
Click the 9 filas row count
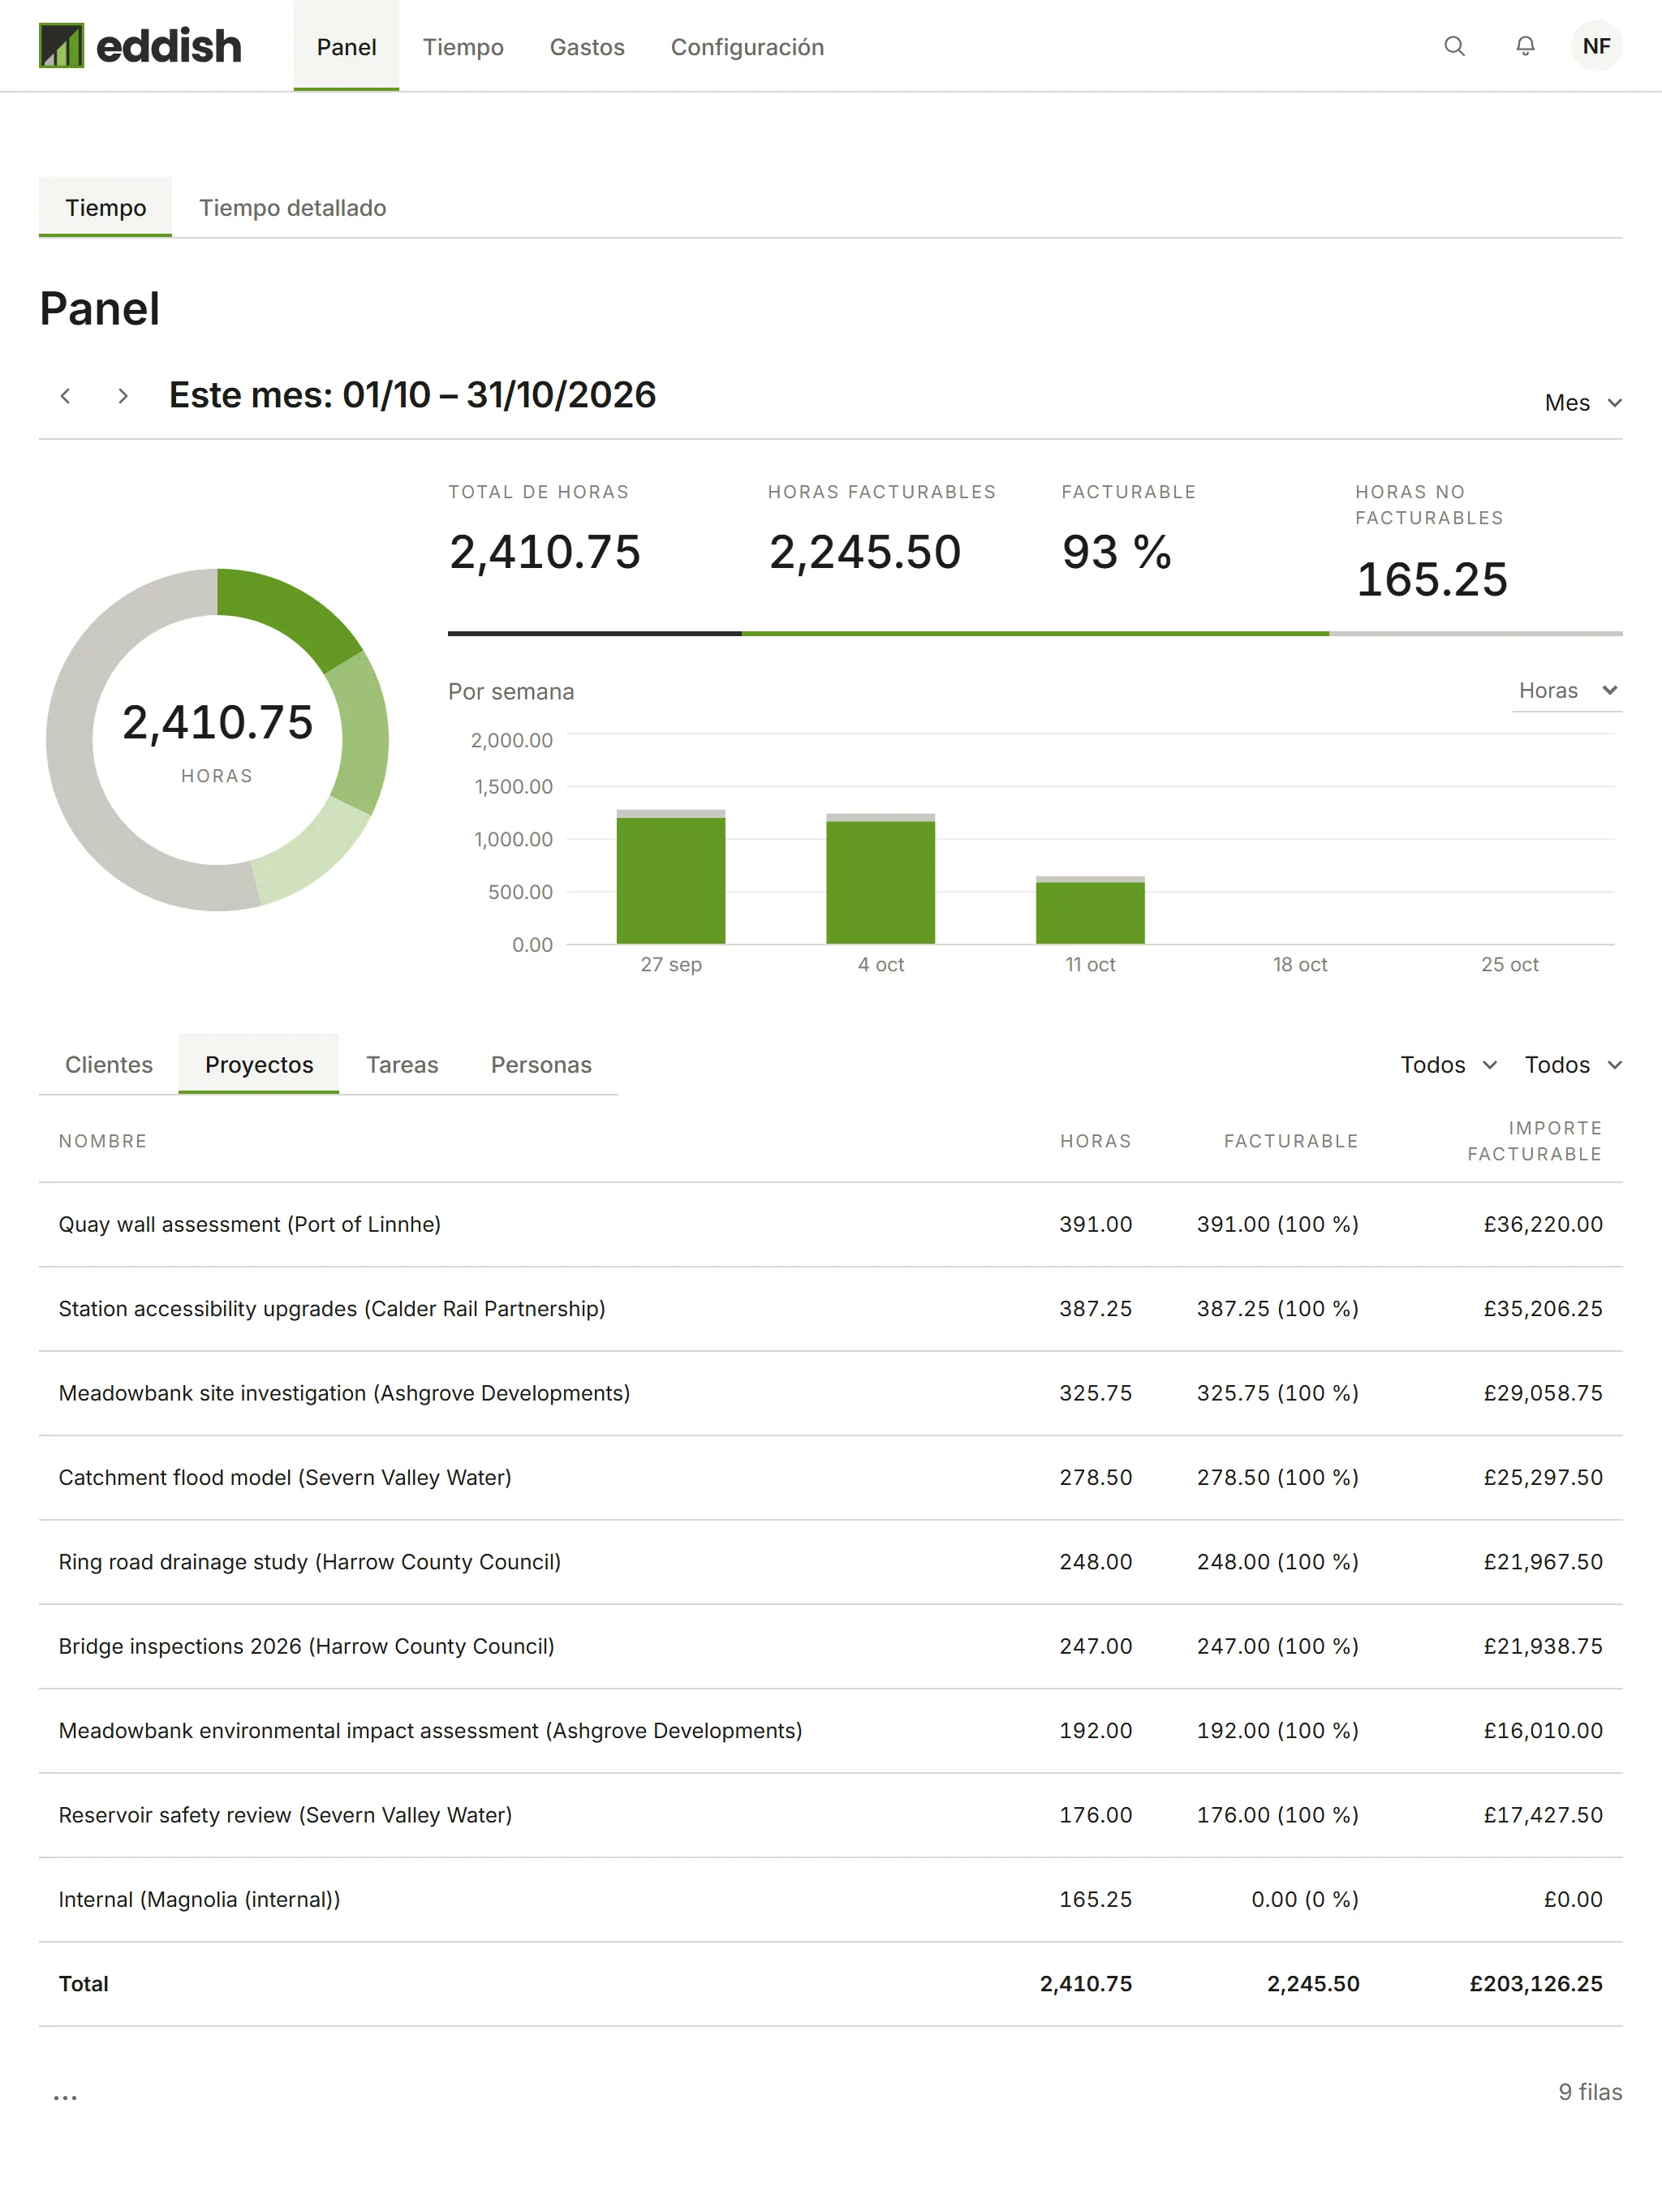(1590, 2092)
